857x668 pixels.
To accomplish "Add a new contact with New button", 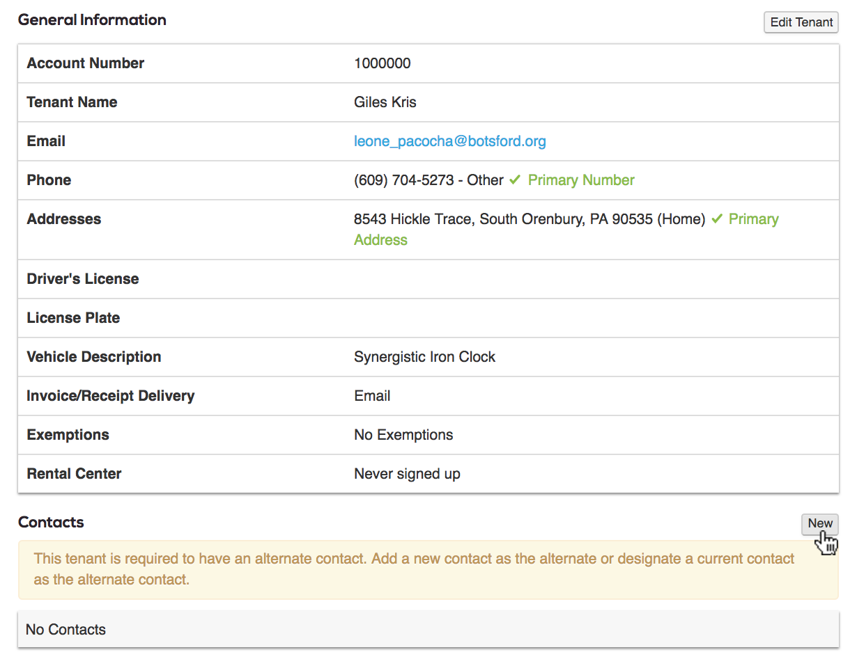I will click(819, 524).
